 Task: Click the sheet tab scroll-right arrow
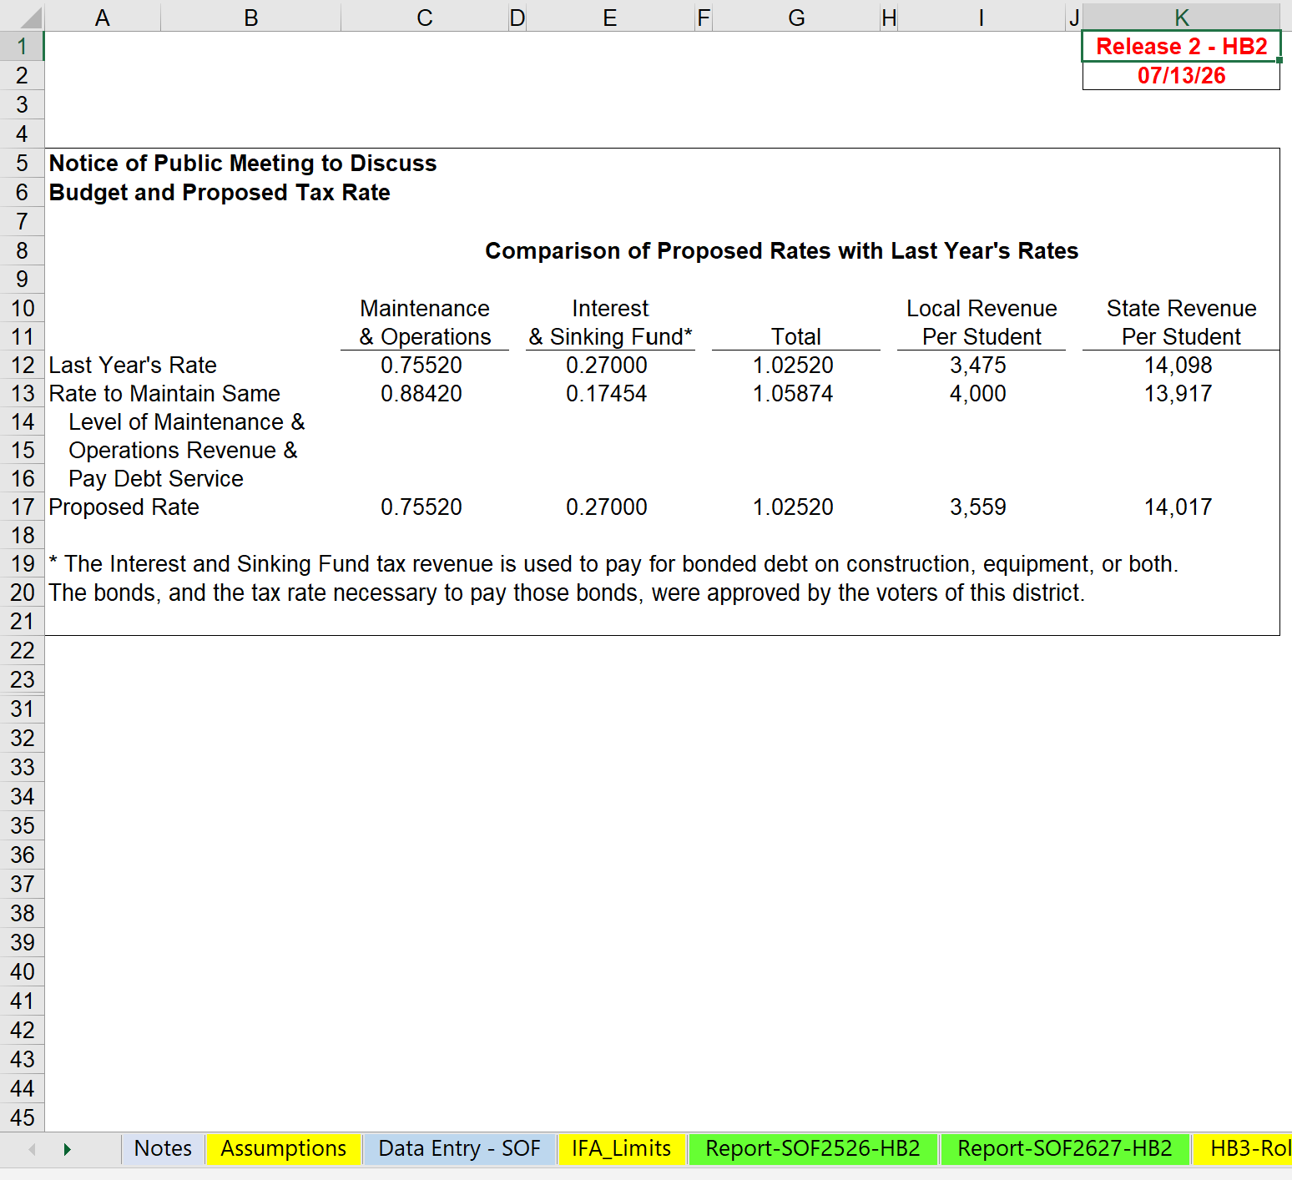67,1149
